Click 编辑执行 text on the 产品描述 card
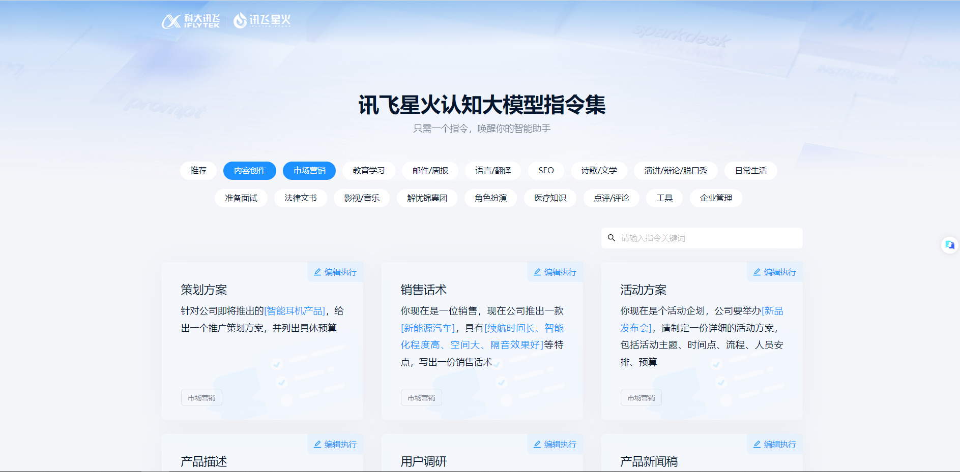Viewport: 960px width, 472px height. click(x=341, y=445)
